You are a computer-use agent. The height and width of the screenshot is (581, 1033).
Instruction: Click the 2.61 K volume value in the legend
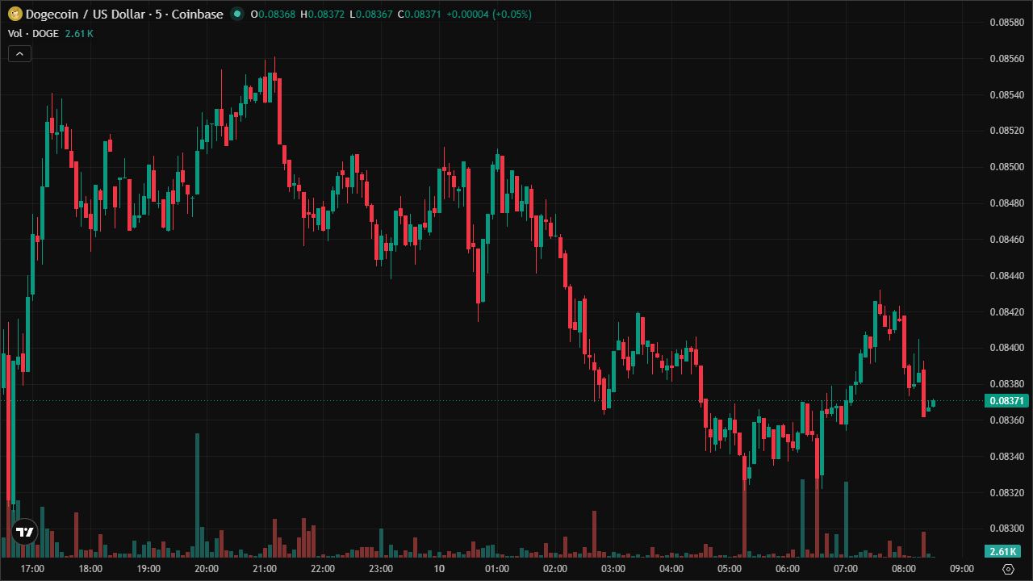(x=79, y=33)
